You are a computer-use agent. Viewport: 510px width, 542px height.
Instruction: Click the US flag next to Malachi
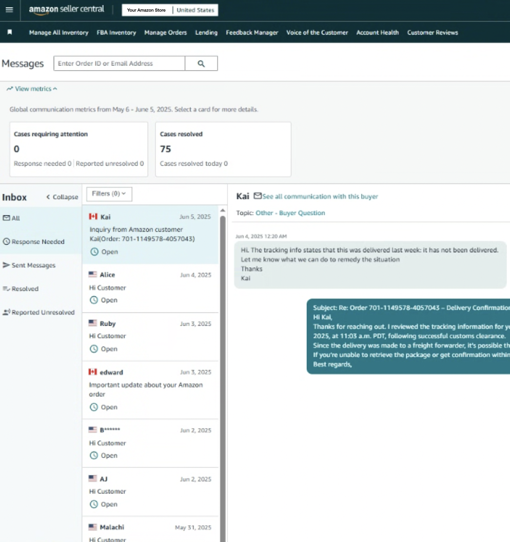coord(92,527)
